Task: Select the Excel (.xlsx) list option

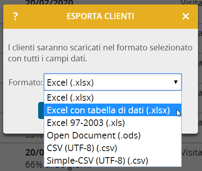Action: (113, 97)
